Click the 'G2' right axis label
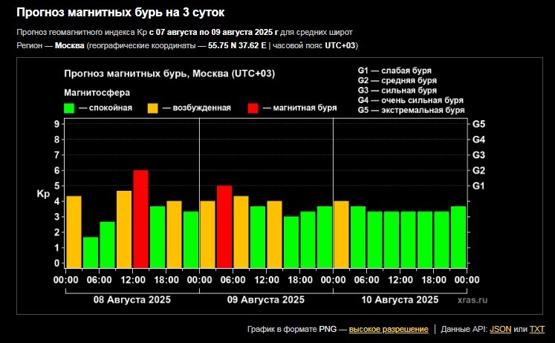Viewport: 555px width, 343px height. [x=478, y=171]
